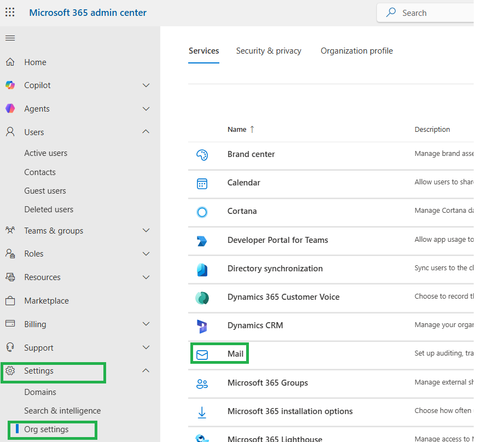Click the Description column header
This screenshot has width=477, height=442.
432,129
